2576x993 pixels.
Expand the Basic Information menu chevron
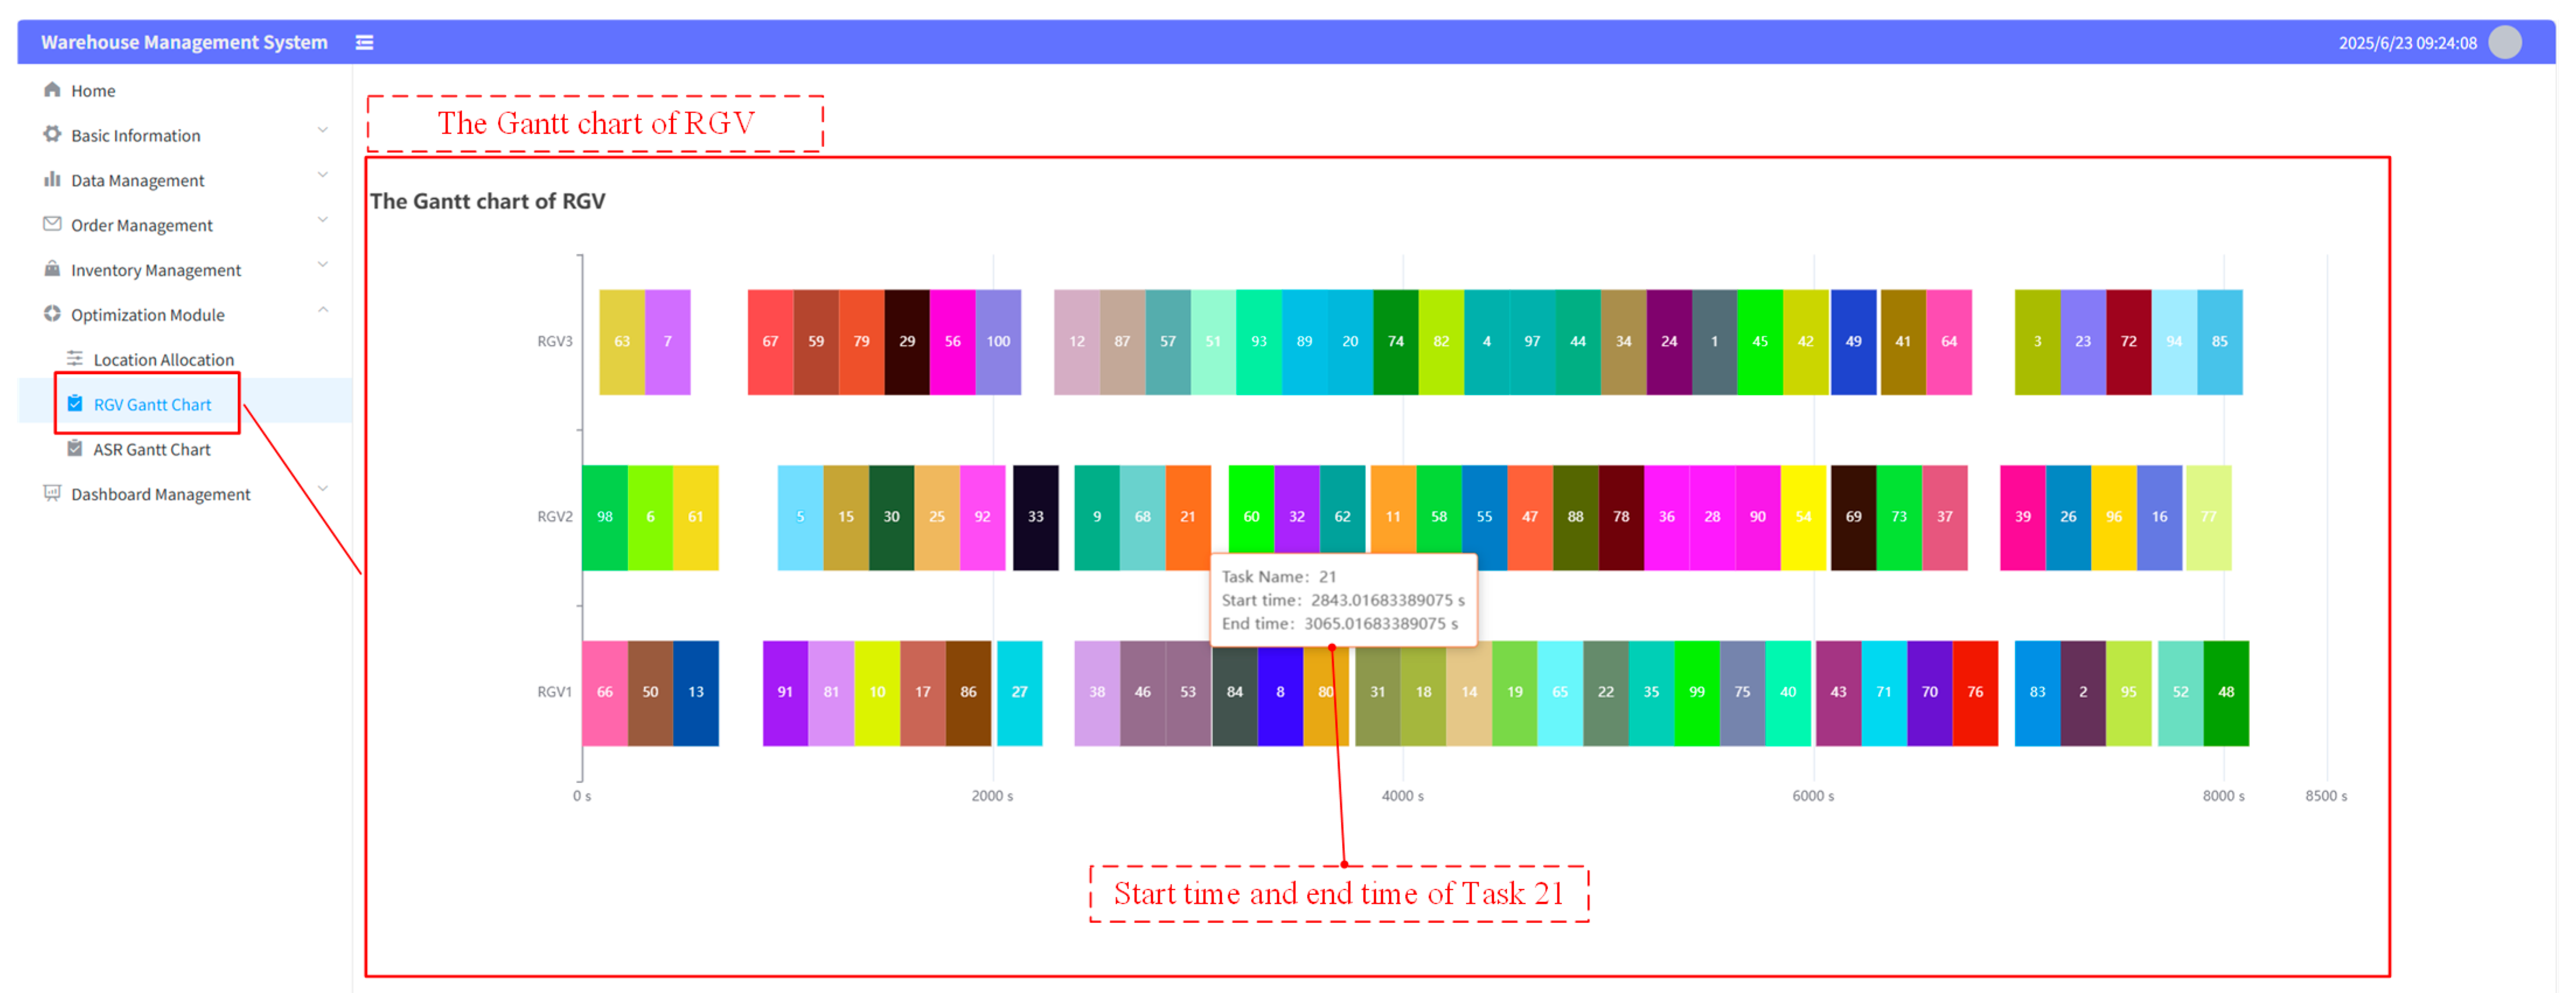(x=322, y=130)
